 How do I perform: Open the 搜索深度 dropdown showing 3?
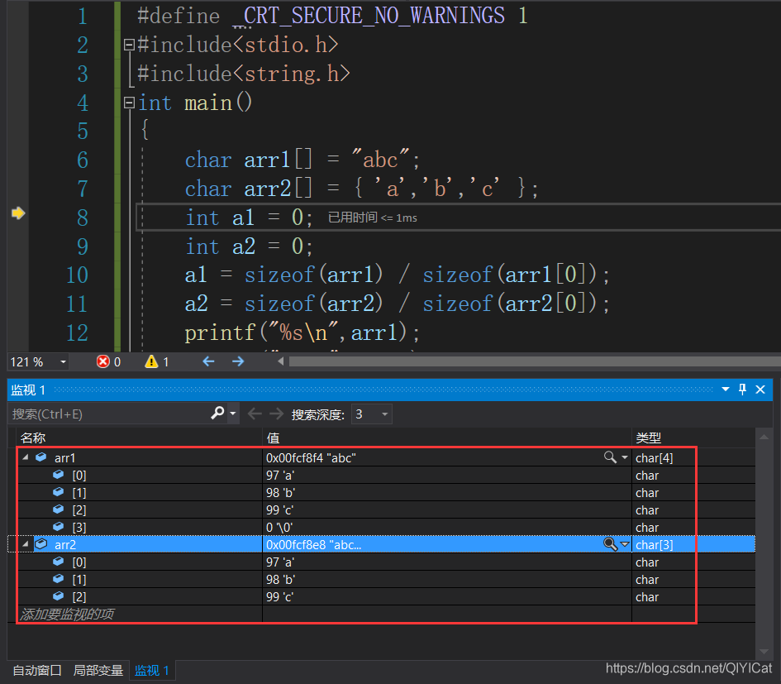pos(372,414)
